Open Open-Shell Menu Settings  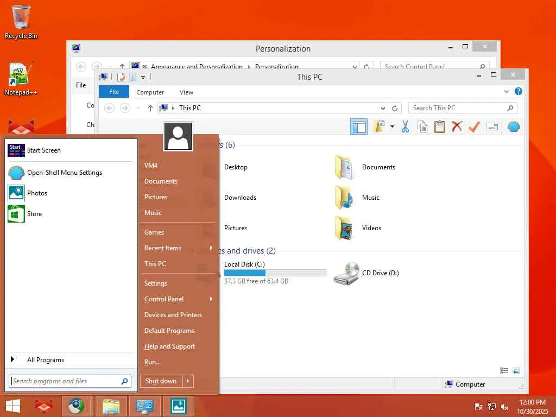pyautogui.click(x=69, y=173)
